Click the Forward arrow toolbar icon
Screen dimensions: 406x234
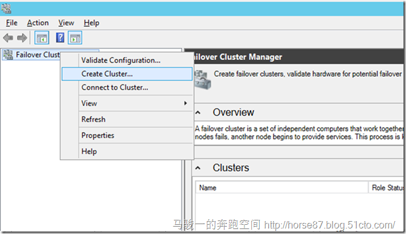point(22,38)
